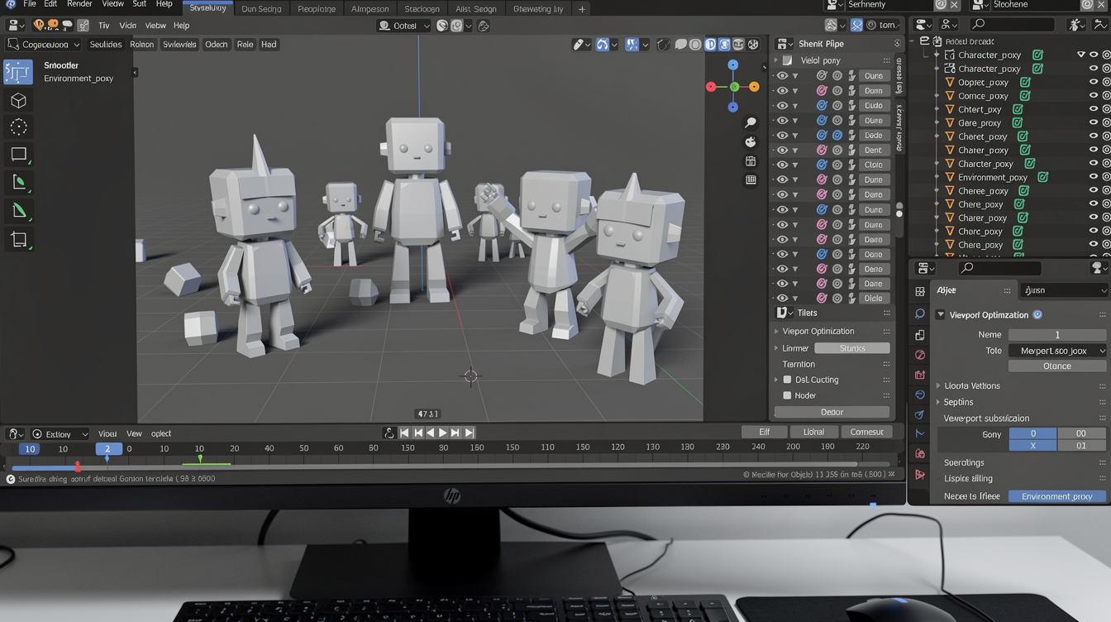
Task: Select the Add Cube tool in the left toolbar
Action: pyautogui.click(x=18, y=99)
